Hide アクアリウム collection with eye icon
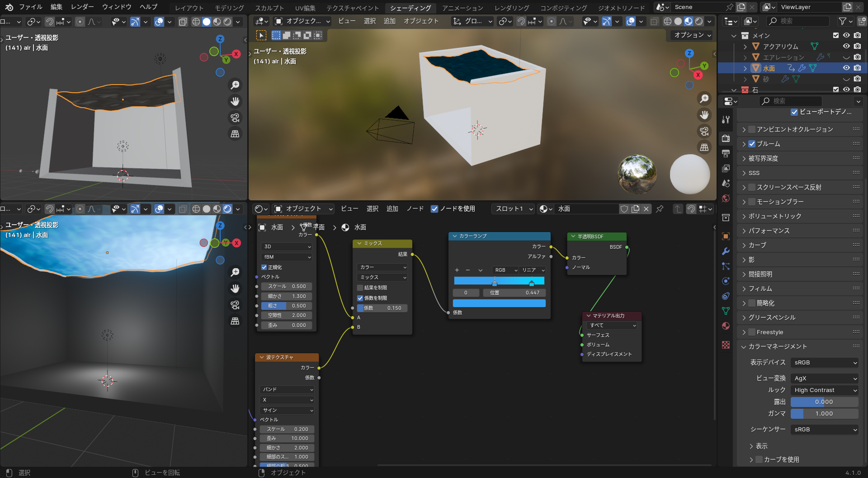Screen dimensions: 868x478 pos(846,46)
